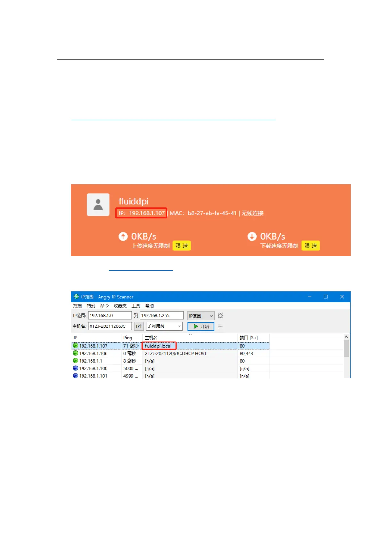Screen dimensions: 381x539
Task: Click the results list scrollbar thumb
Action: (346, 348)
